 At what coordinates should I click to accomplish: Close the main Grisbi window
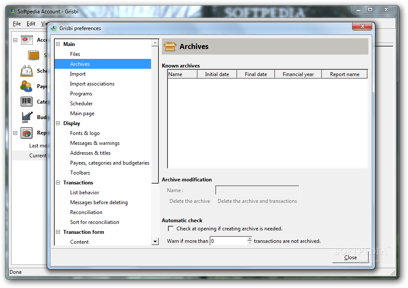coord(386,10)
